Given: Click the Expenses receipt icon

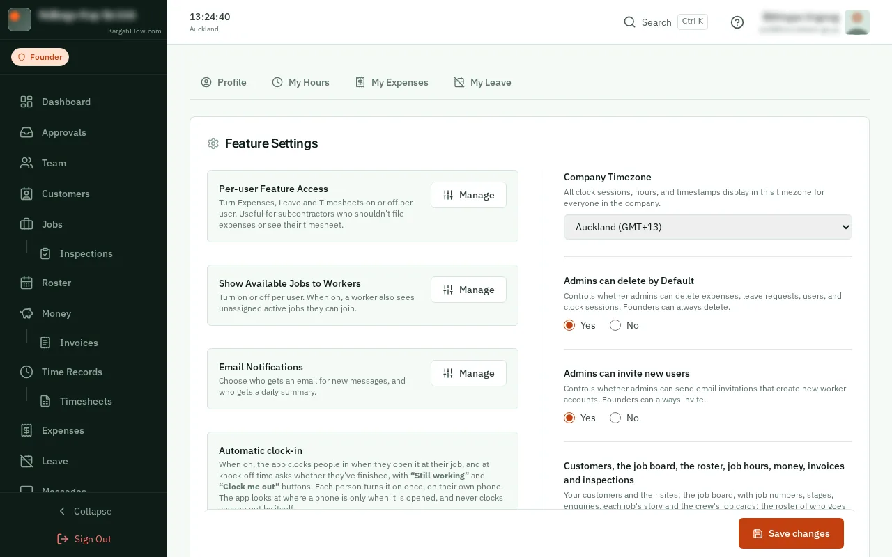Looking at the screenshot, I should pyautogui.click(x=26, y=430).
